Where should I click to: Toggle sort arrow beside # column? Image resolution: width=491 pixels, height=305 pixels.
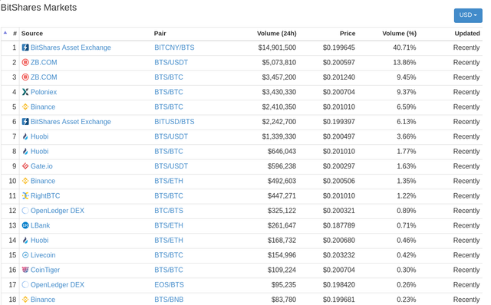(x=5, y=32)
